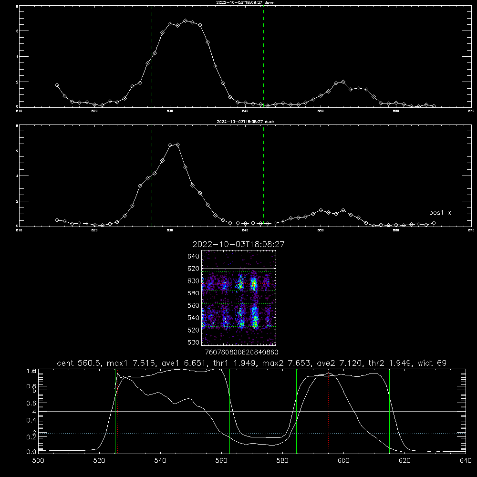Click spectral image y-axis label 500
Screen dimensions: 477x477
click(194, 342)
